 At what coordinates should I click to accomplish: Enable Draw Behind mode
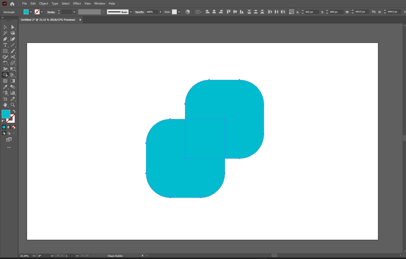click(x=9, y=133)
